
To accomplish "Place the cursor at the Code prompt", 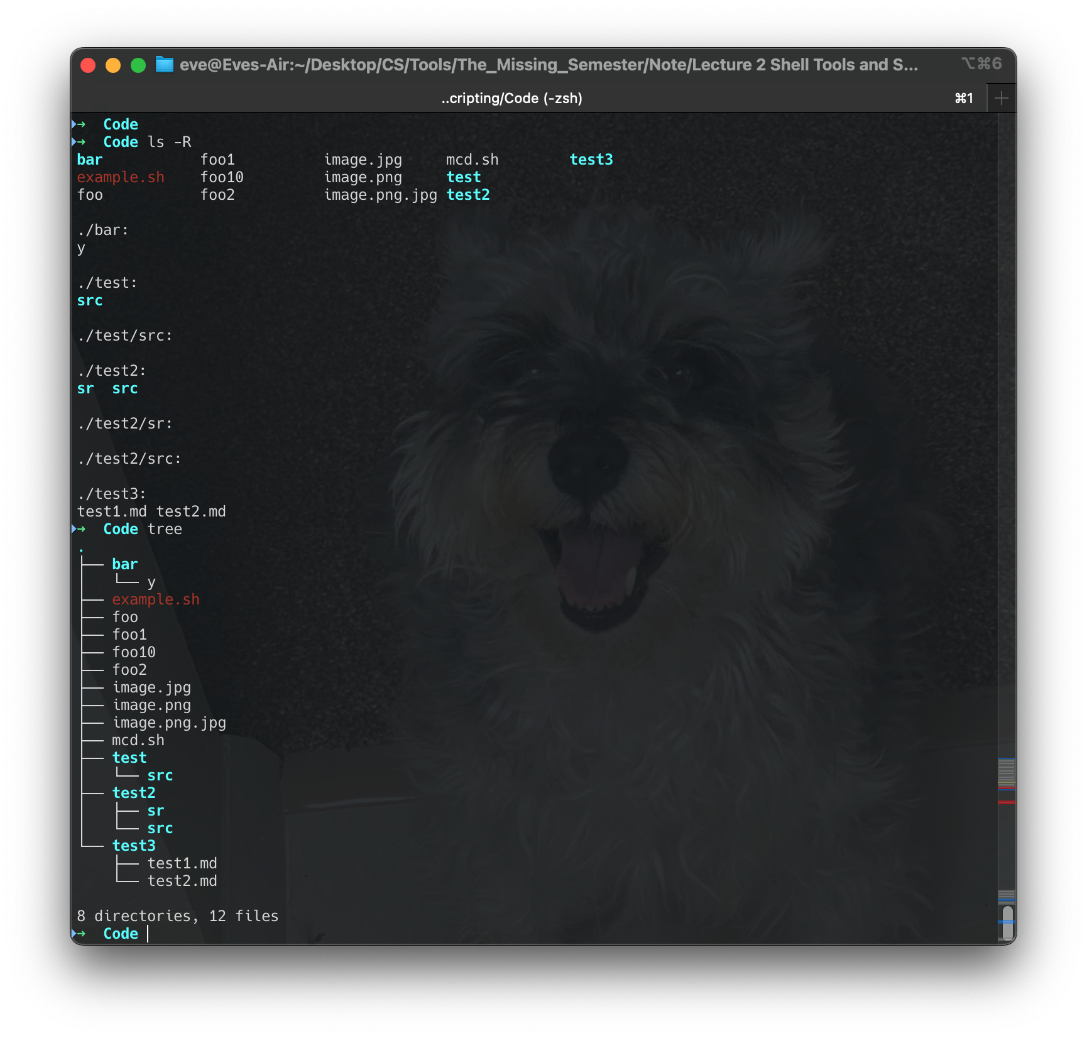I will pos(148,934).
